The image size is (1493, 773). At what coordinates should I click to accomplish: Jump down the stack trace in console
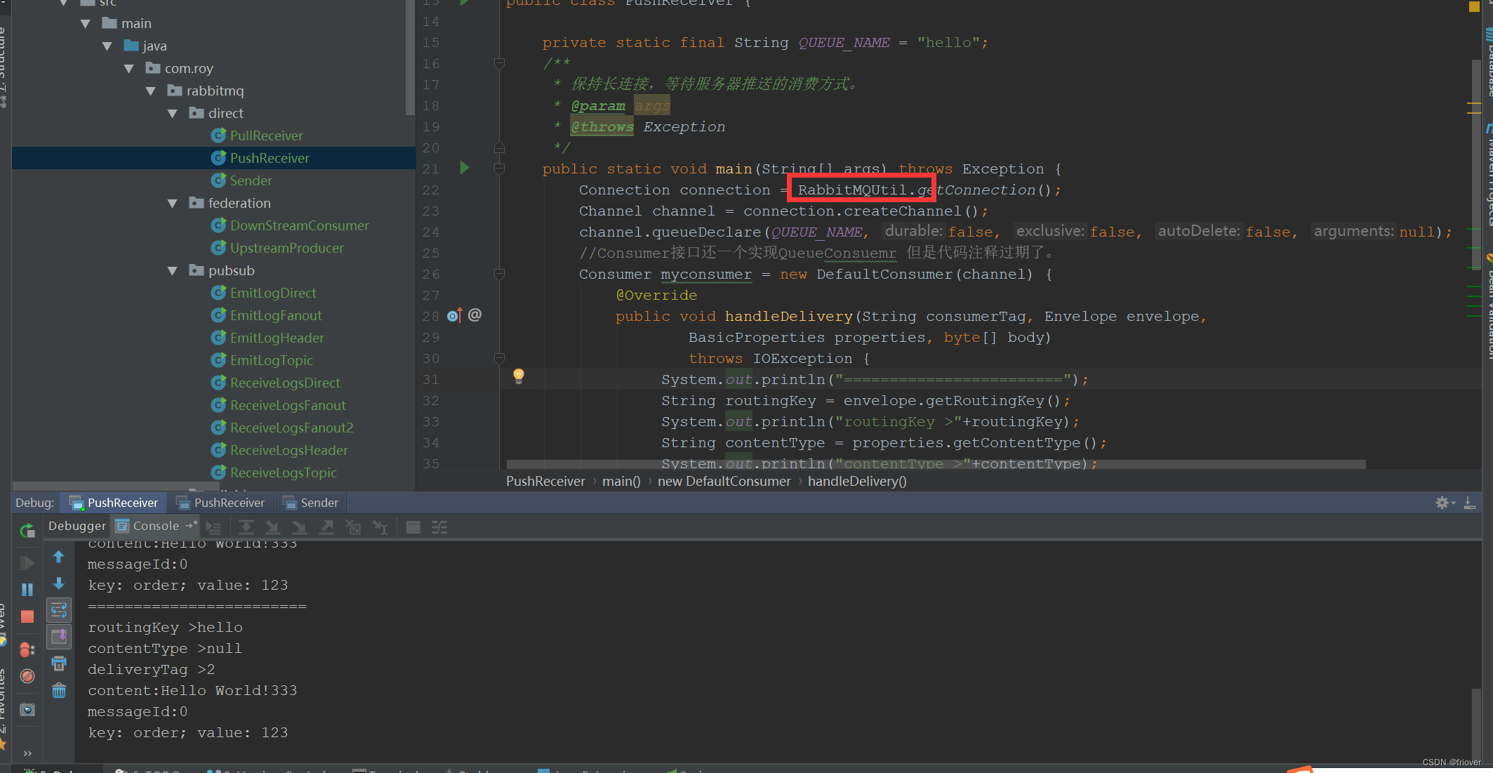click(59, 583)
